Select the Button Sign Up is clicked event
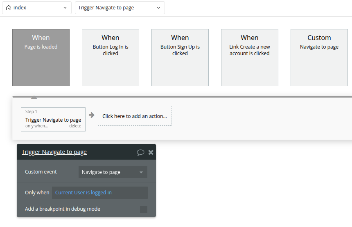 (x=180, y=58)
